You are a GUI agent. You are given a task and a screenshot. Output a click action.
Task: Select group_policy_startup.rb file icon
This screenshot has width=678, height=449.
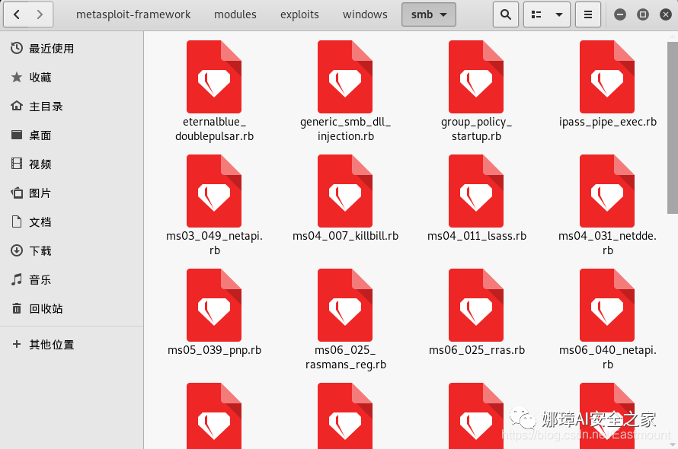476,77
